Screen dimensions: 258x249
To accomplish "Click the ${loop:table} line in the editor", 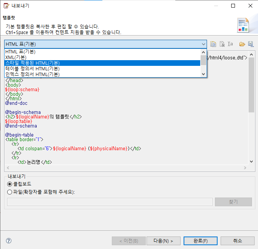I will click(x=19, y=121).
